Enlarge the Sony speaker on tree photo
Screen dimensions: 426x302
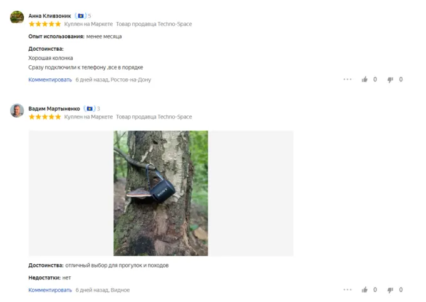(x=160, y=193)
